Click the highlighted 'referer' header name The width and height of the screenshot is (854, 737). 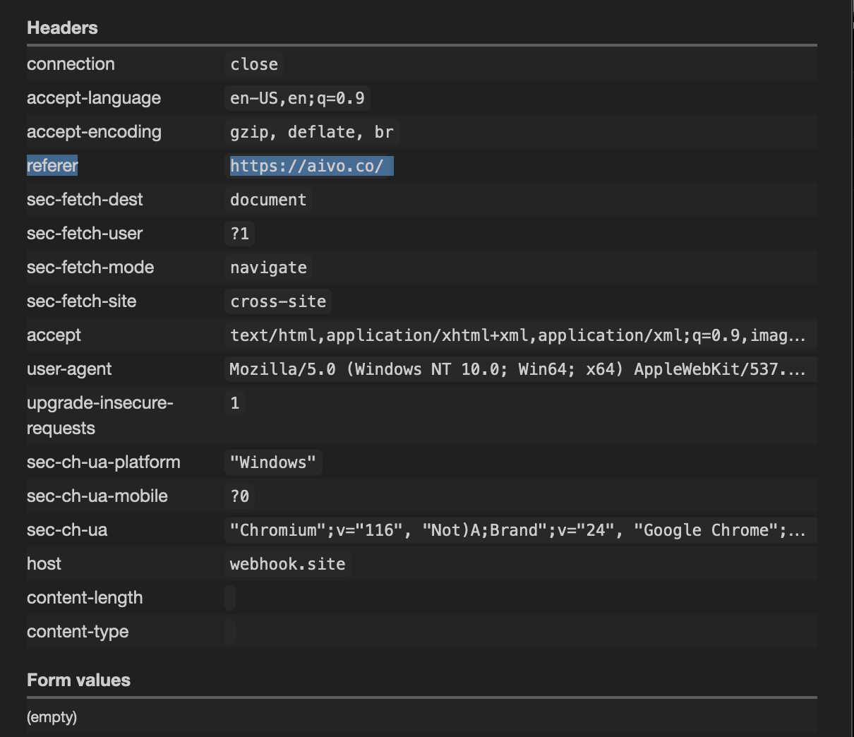click(52, 166)
